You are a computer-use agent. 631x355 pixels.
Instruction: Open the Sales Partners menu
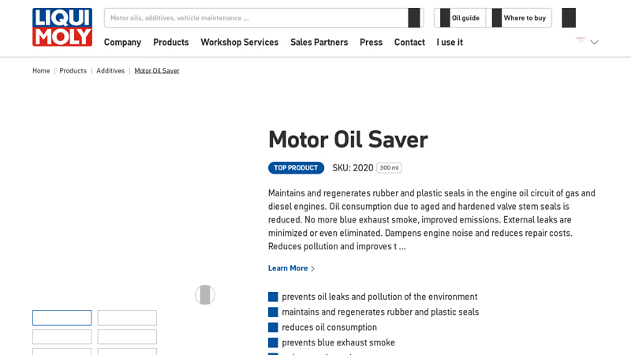(x=319, y=43)
